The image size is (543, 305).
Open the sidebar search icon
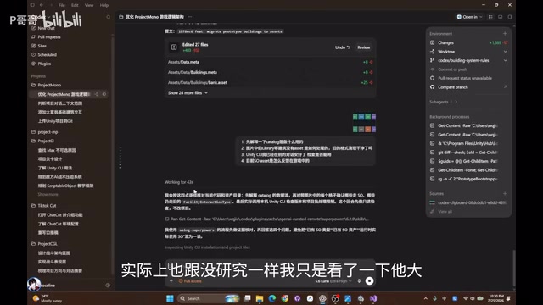(x=109, y=17)
